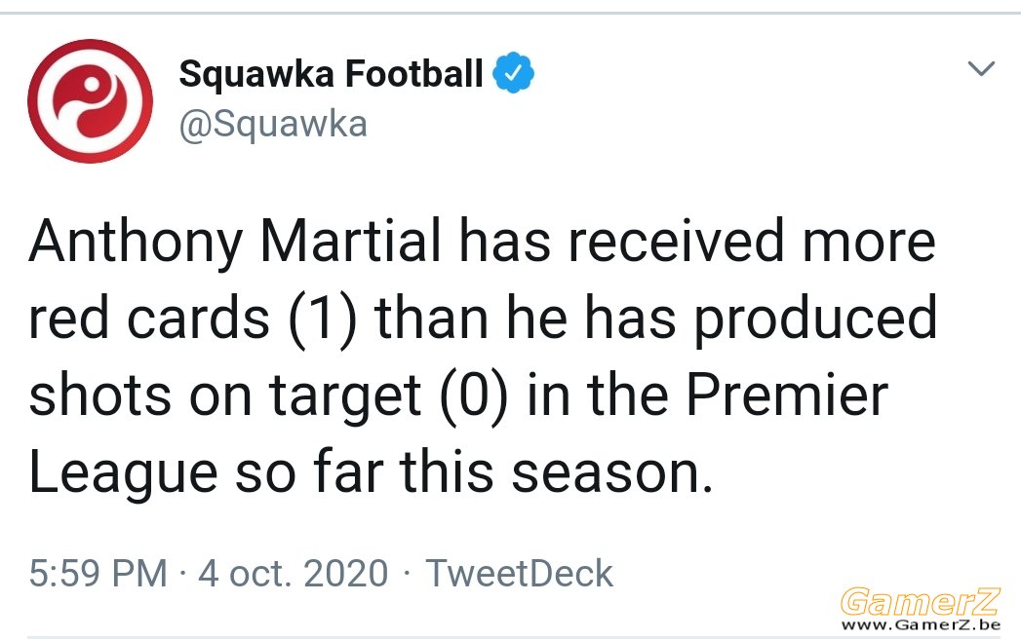Viewport: 1021px width, 640px height.
Task: Open the www.GamerZ.be URL text
Action: (921, 625)
